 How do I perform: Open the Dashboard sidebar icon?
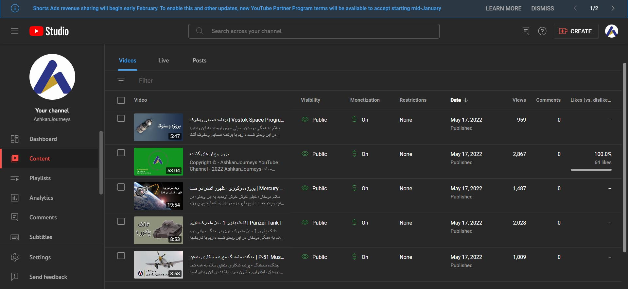pos(15,139)
